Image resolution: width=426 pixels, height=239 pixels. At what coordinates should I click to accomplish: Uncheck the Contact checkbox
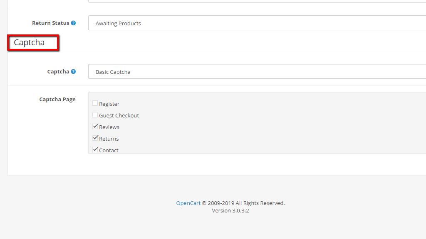pyautogui.click(x=95, y=149)
